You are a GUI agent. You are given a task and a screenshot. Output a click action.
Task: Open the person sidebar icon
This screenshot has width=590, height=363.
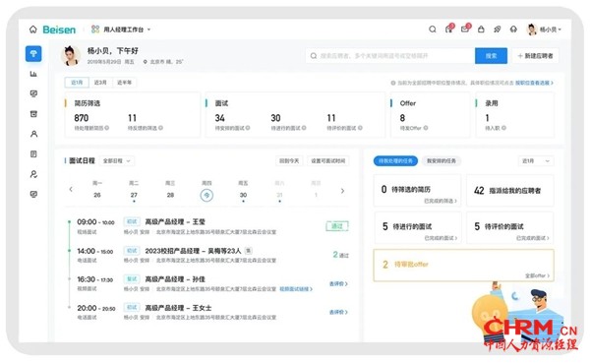coord(33,134)
